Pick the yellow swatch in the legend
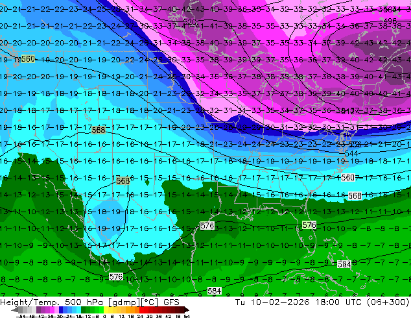This screenshot has height=318, width=411. click(106, 310)
